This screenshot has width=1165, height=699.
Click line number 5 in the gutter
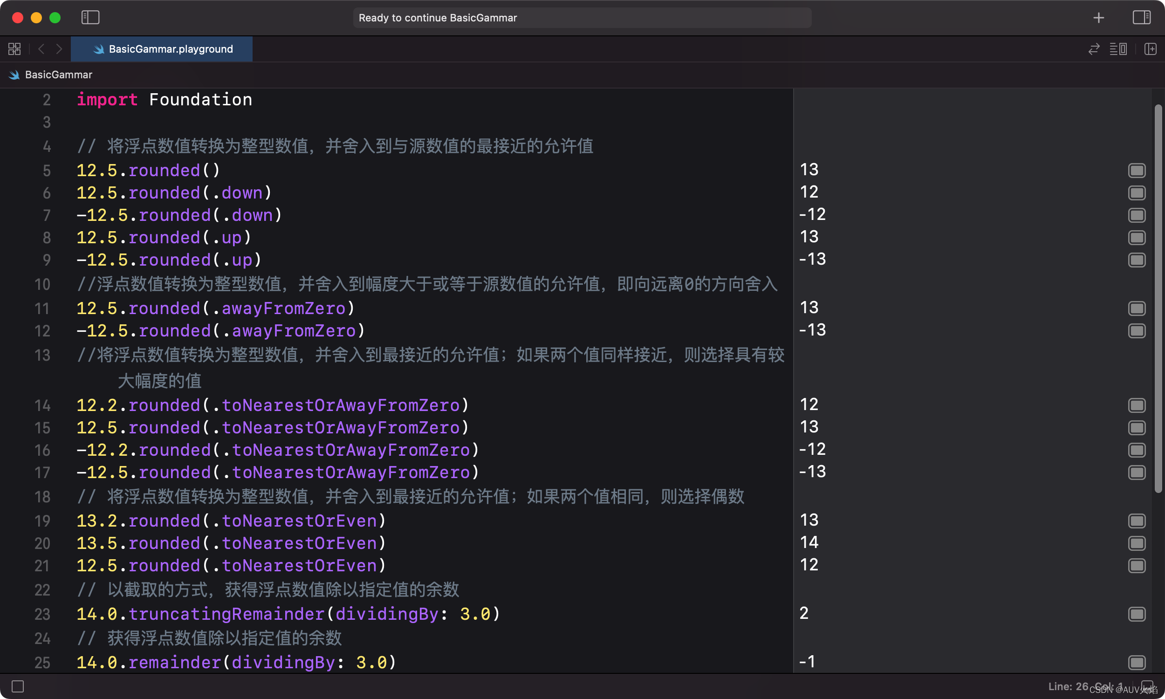click(x=47, y=171)
